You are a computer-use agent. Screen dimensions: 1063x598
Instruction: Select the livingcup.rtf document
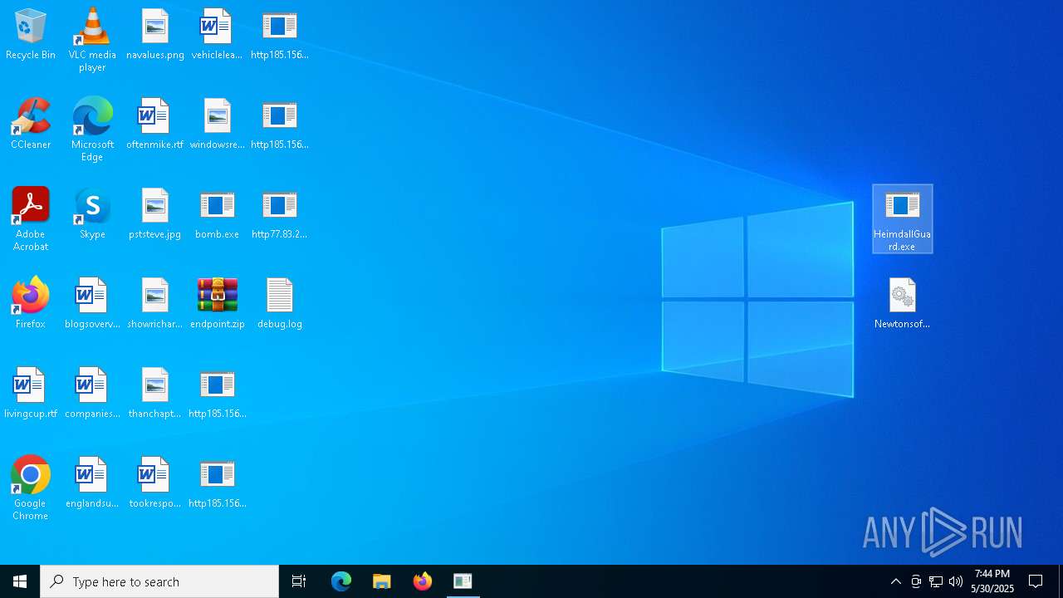tap(31, 394)
